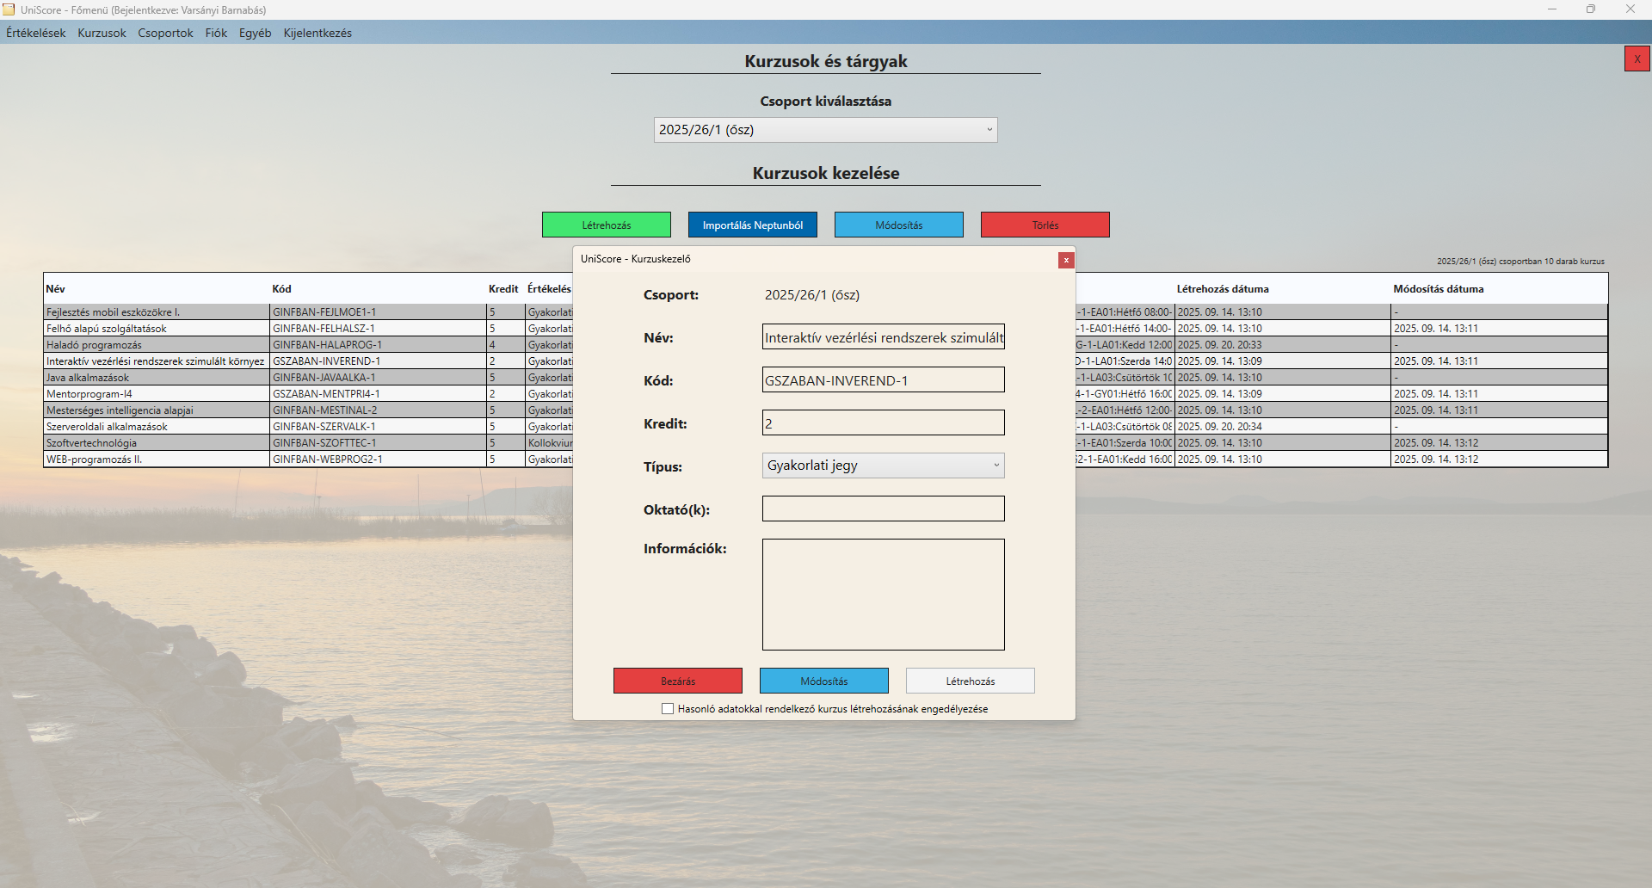Click Kijelentkezés to log out
This screenshot has width=1652, height=888.
pos(317,33)
